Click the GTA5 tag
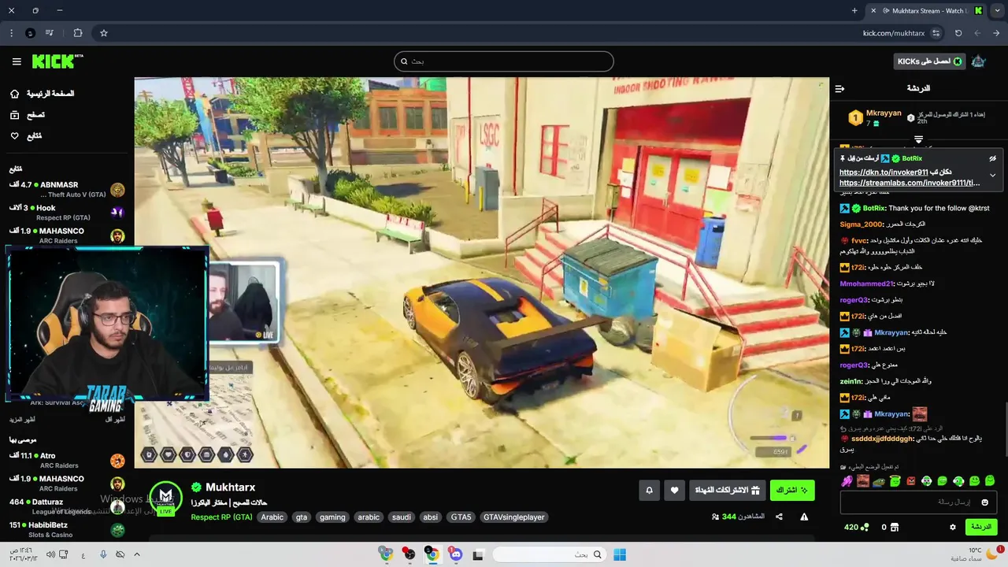The image size is (1008, 567). [461, 517]
